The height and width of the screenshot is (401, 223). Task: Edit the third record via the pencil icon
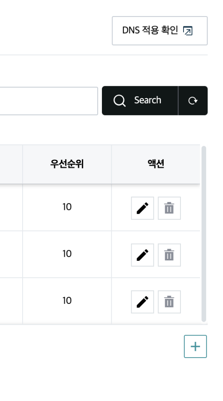pyautogui.click(x=143, y=302)
